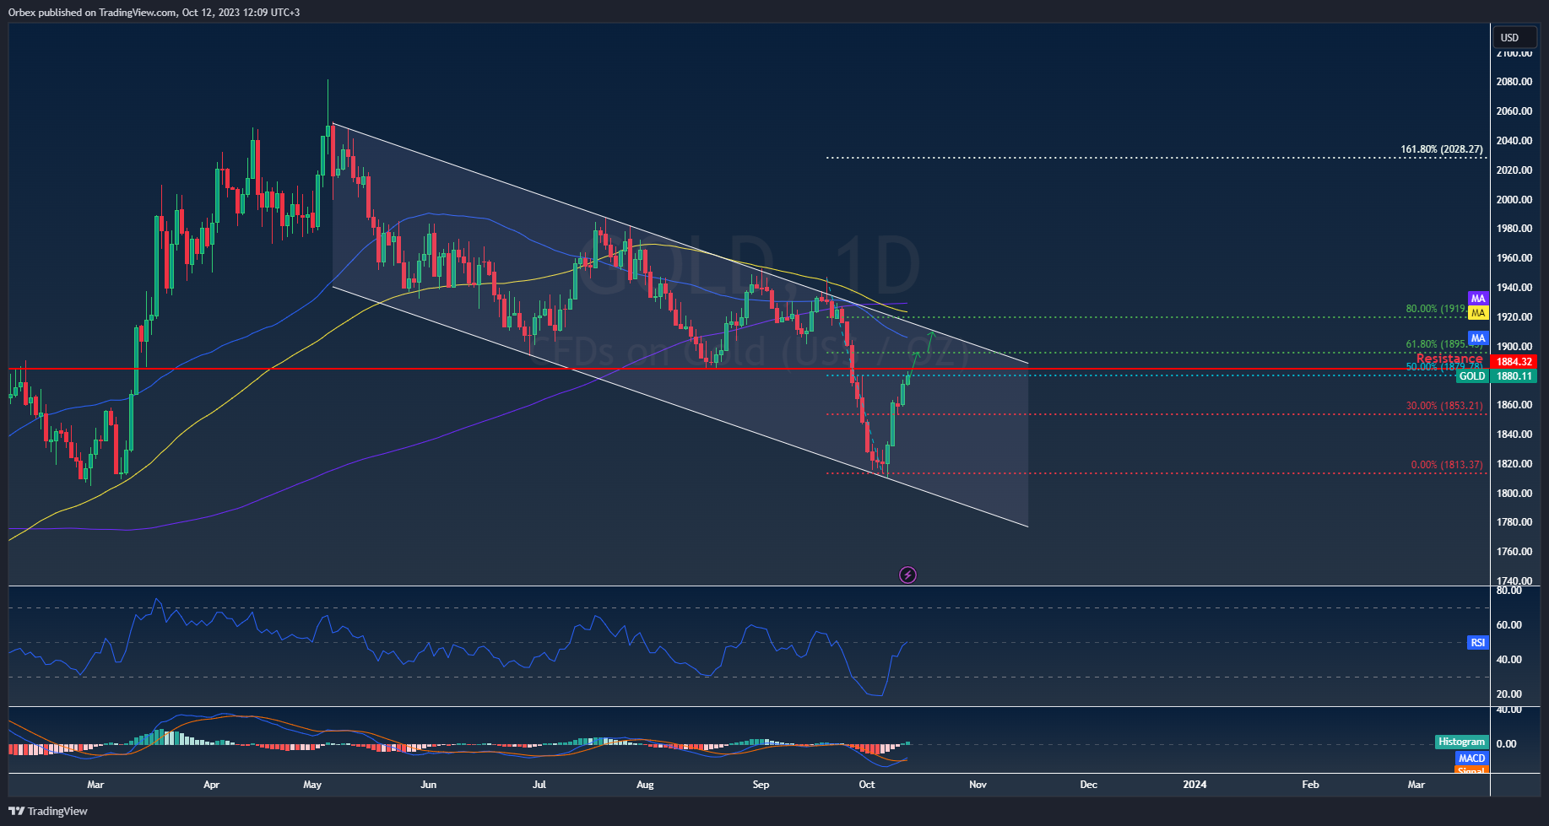Click the Orbex published on TradingView text
This screenshot has height=826, width=1549.
click(154, 12)
